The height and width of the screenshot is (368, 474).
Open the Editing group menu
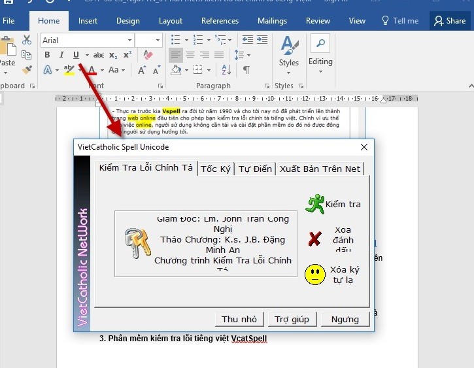pos(320,54)
